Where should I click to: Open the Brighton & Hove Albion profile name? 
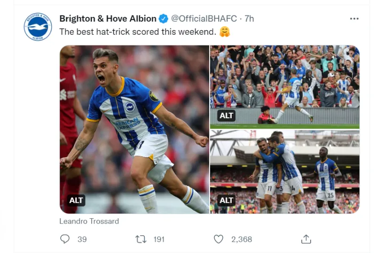coord(108,19)
